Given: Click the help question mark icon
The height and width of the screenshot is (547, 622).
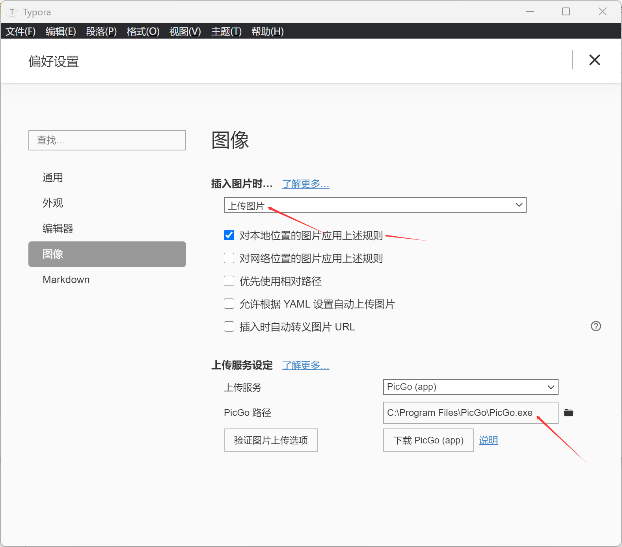Looking at the screenshot, I should tap(596, 326).
